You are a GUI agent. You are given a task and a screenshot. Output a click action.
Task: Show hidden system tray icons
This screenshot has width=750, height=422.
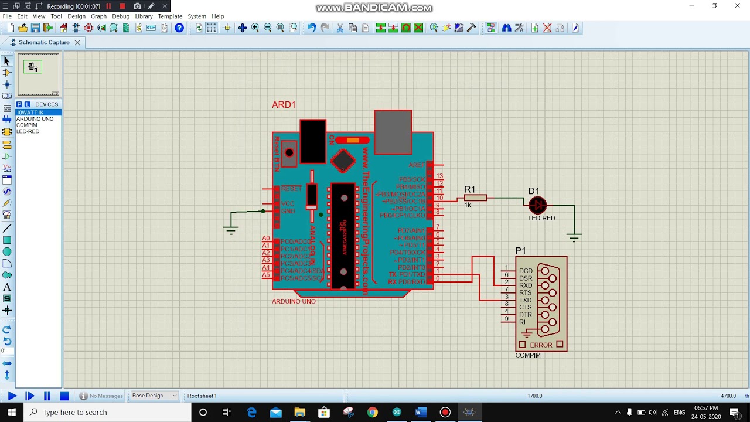618,413
